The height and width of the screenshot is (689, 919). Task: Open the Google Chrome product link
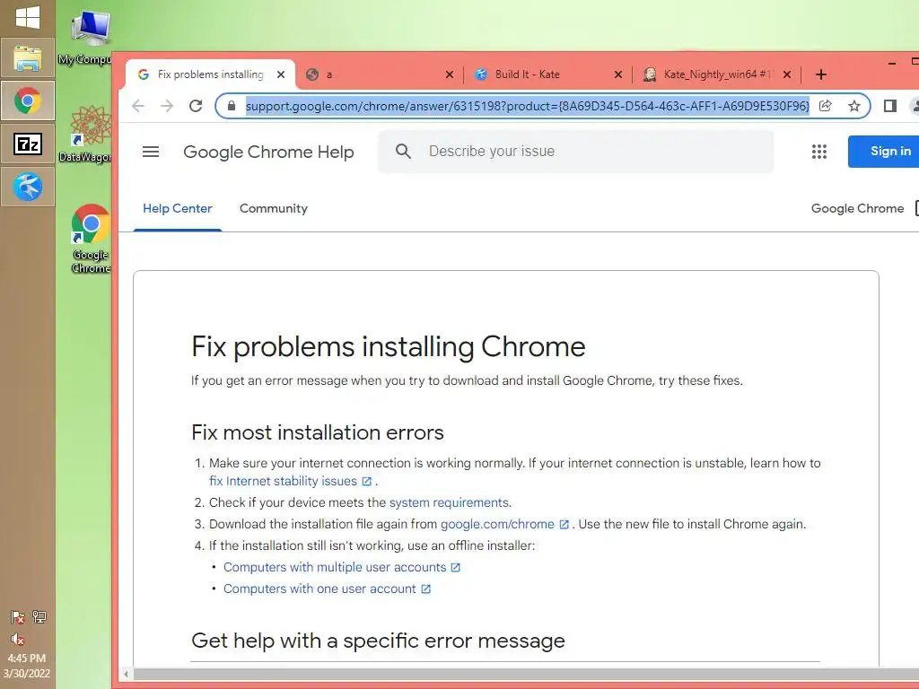point(857,208)
